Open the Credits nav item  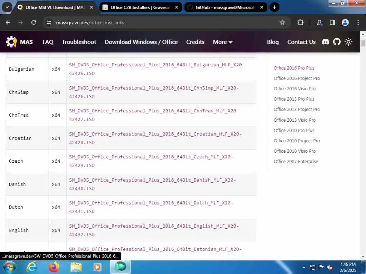(195, 42)
